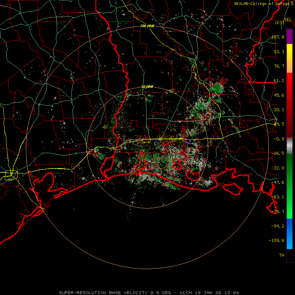Click the -16.5 velocity scale value
This screenshot has width=295, height=295.
tap(278, 153)
